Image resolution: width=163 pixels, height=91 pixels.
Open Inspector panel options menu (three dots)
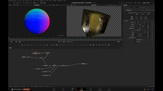pos(153,5)
